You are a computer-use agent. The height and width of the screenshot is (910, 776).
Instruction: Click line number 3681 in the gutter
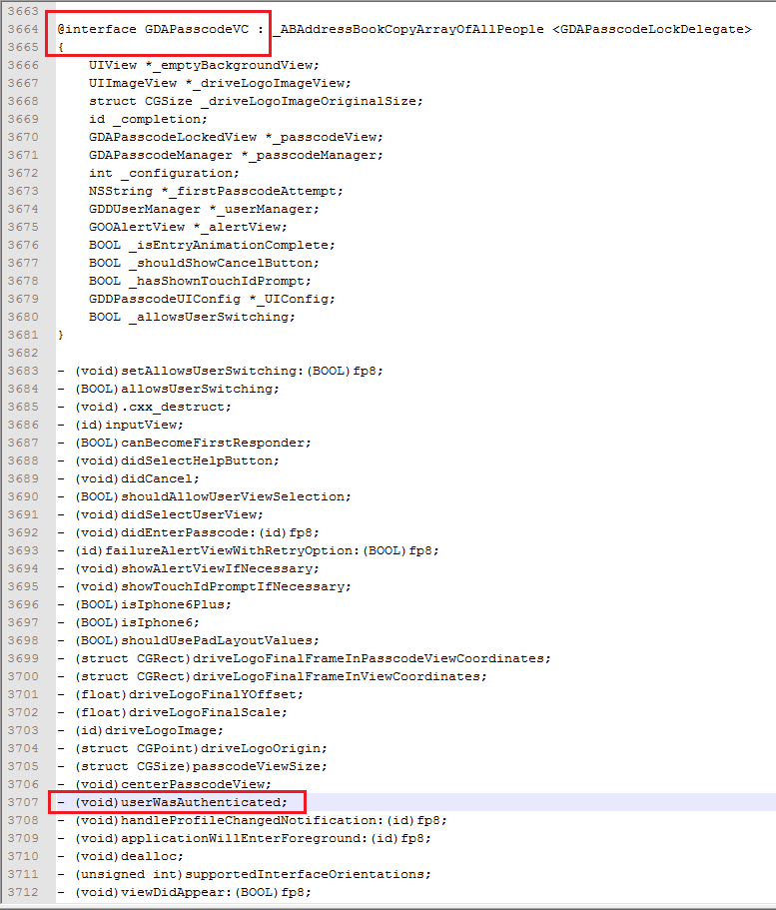coord(23,335)
